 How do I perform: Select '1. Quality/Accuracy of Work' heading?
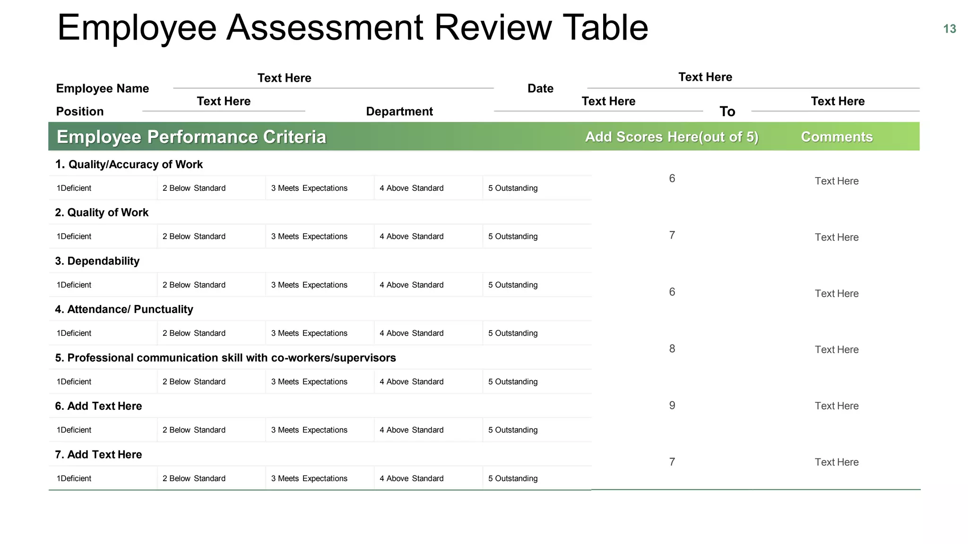point(129,164)
